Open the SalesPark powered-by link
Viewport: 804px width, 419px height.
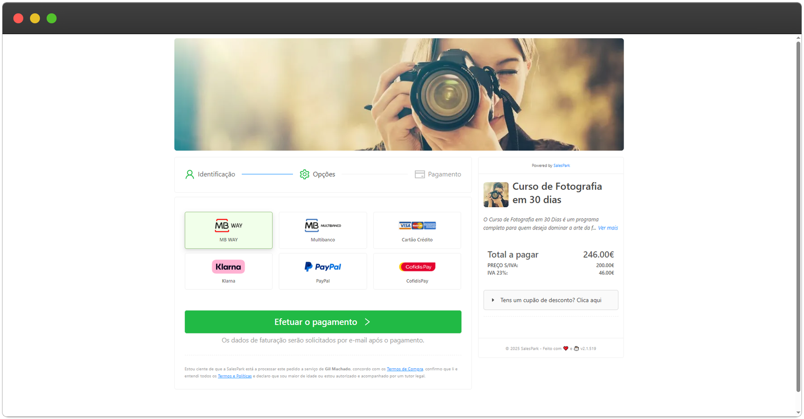pos(561,165)
